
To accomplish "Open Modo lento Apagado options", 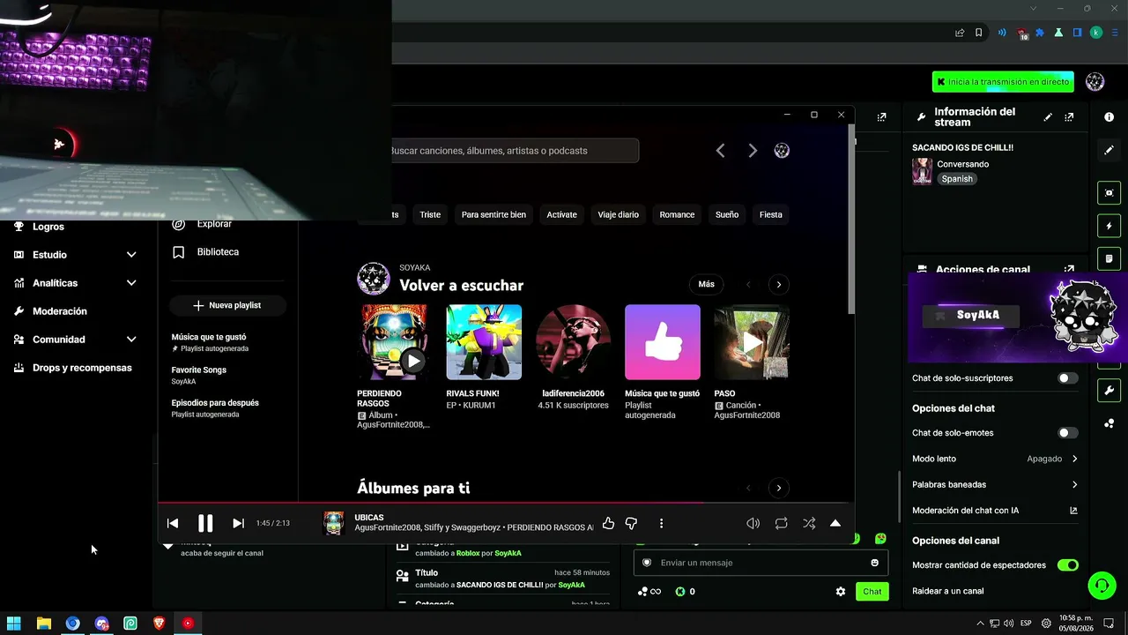I will [x=995, y=459].
